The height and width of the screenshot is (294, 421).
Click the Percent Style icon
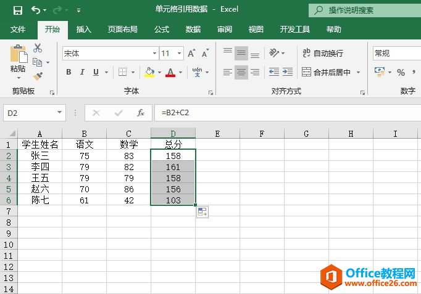coord(401,72)
